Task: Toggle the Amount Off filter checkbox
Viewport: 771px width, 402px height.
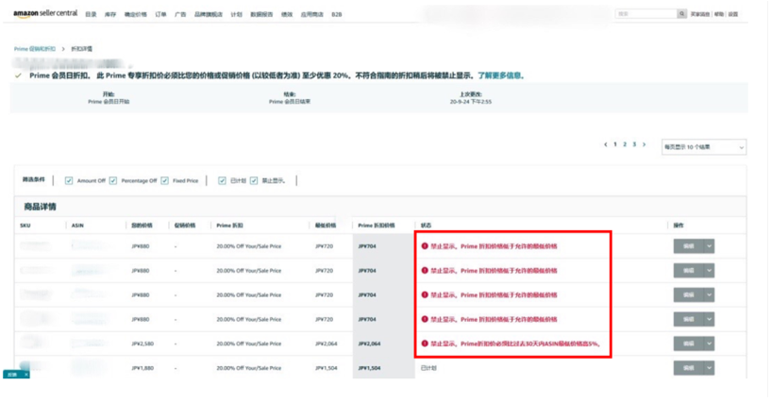Action: [x=69, y=180]
